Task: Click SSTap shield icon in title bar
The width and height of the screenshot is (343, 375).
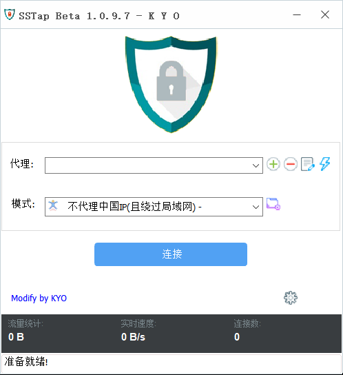Action: coord(10,14)
